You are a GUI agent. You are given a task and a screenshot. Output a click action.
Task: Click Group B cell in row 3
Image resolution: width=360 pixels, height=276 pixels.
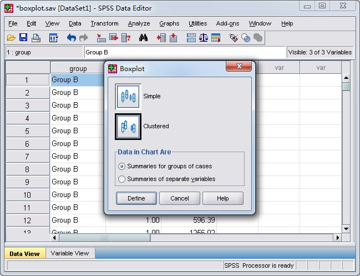[78, 106]
